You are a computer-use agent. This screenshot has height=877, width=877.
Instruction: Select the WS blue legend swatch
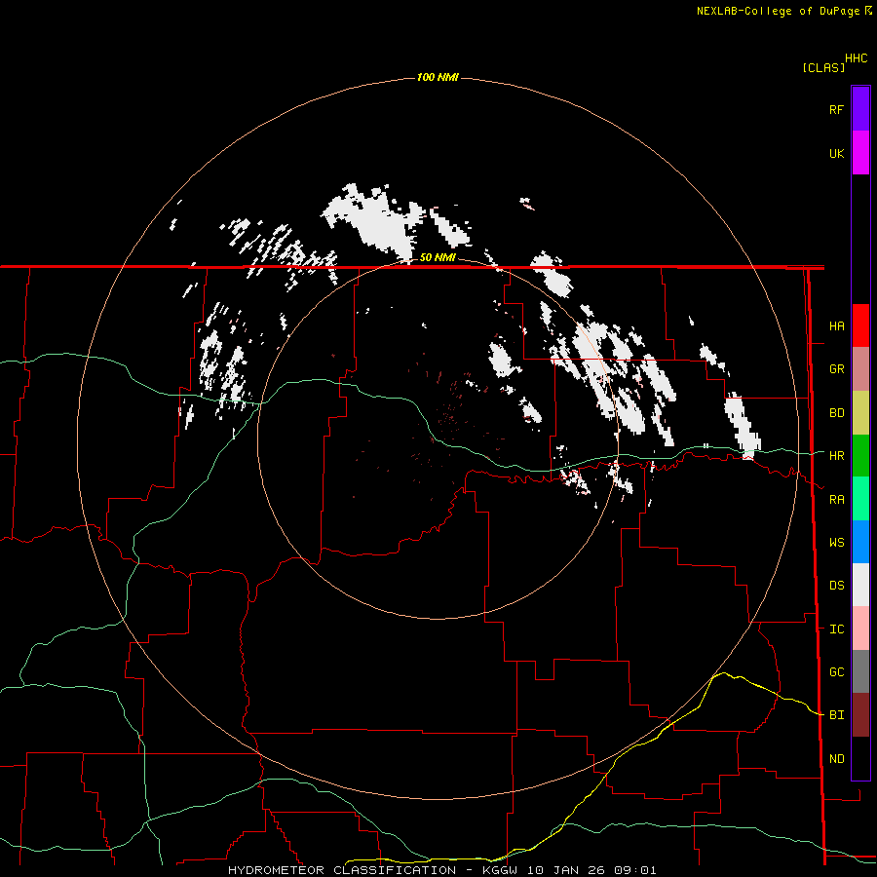pos(860,542)
